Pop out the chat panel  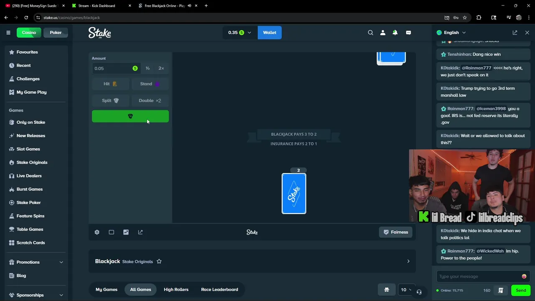(515, 33)
